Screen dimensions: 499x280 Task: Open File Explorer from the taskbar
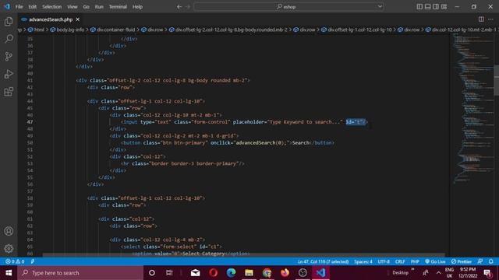pos(249,273)
